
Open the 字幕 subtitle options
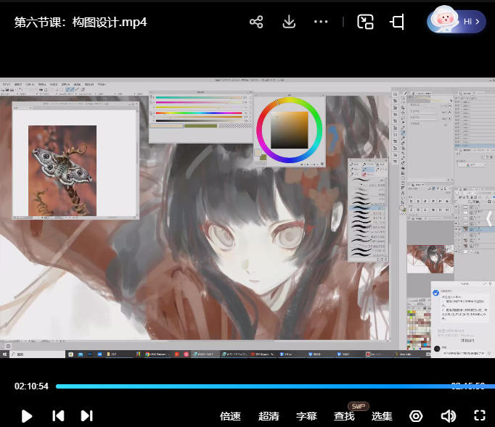(x=306, y=416)
